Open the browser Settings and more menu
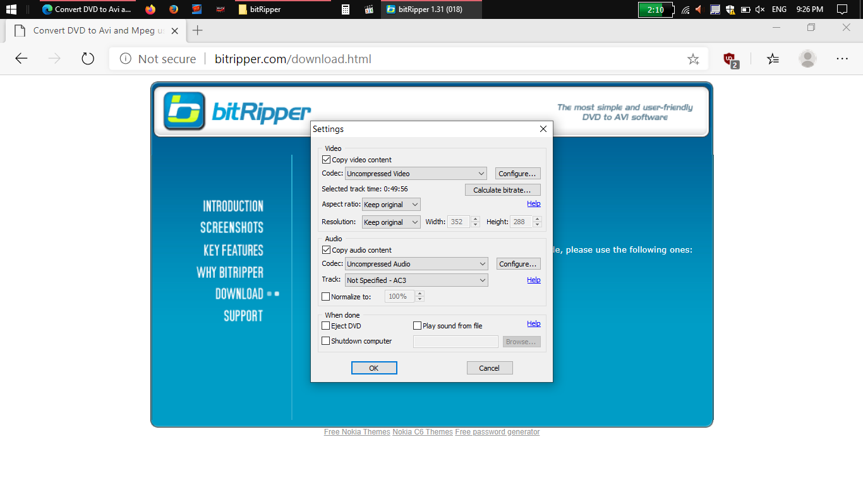This screenshot has width=863, height=485. tap(842, 59)
